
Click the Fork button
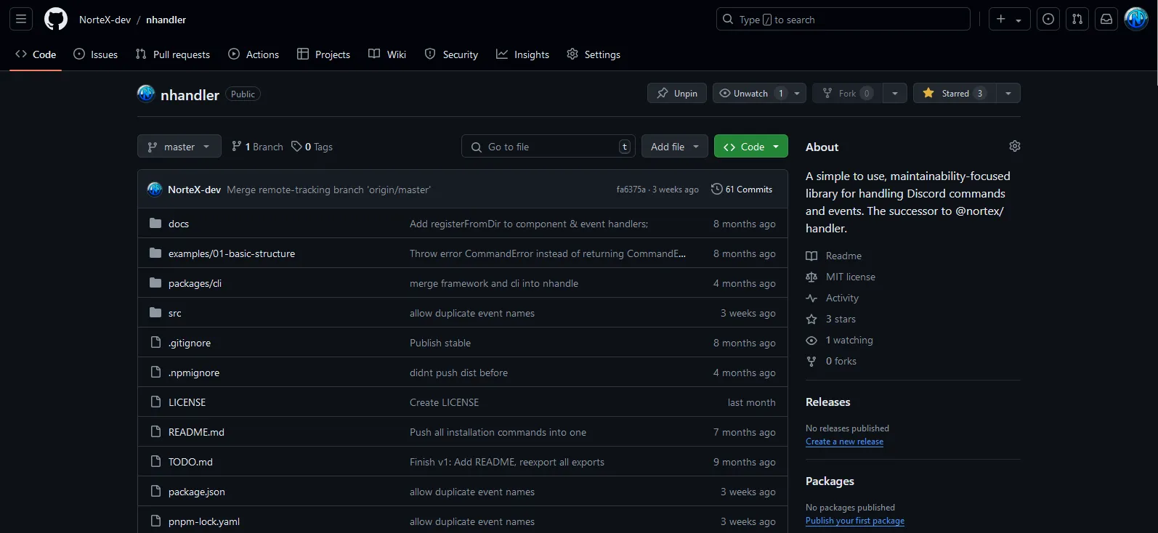click(x=847, y=93)
